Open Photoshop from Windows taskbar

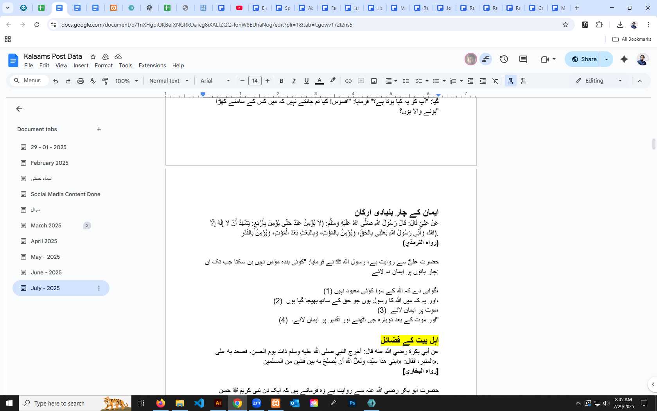click(352, 403)
